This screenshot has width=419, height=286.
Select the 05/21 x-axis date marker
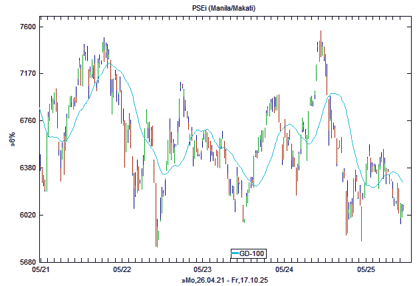(x=41, y=270)
